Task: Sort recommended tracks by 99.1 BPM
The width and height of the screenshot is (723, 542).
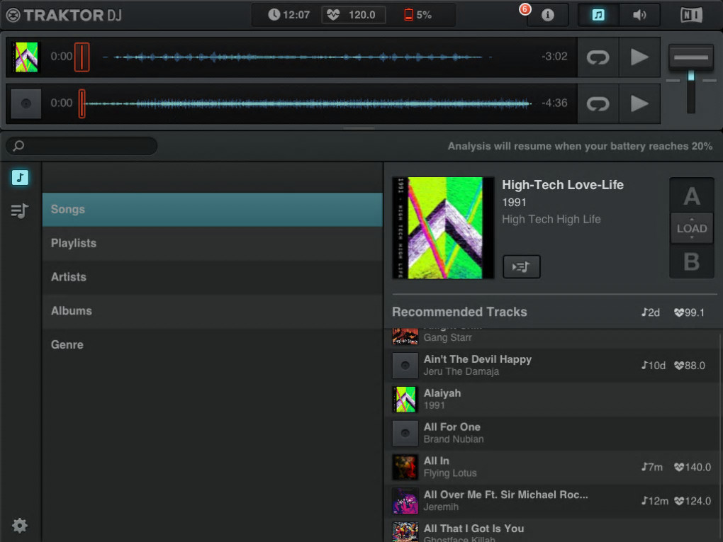Action: (x=690, y=312)
